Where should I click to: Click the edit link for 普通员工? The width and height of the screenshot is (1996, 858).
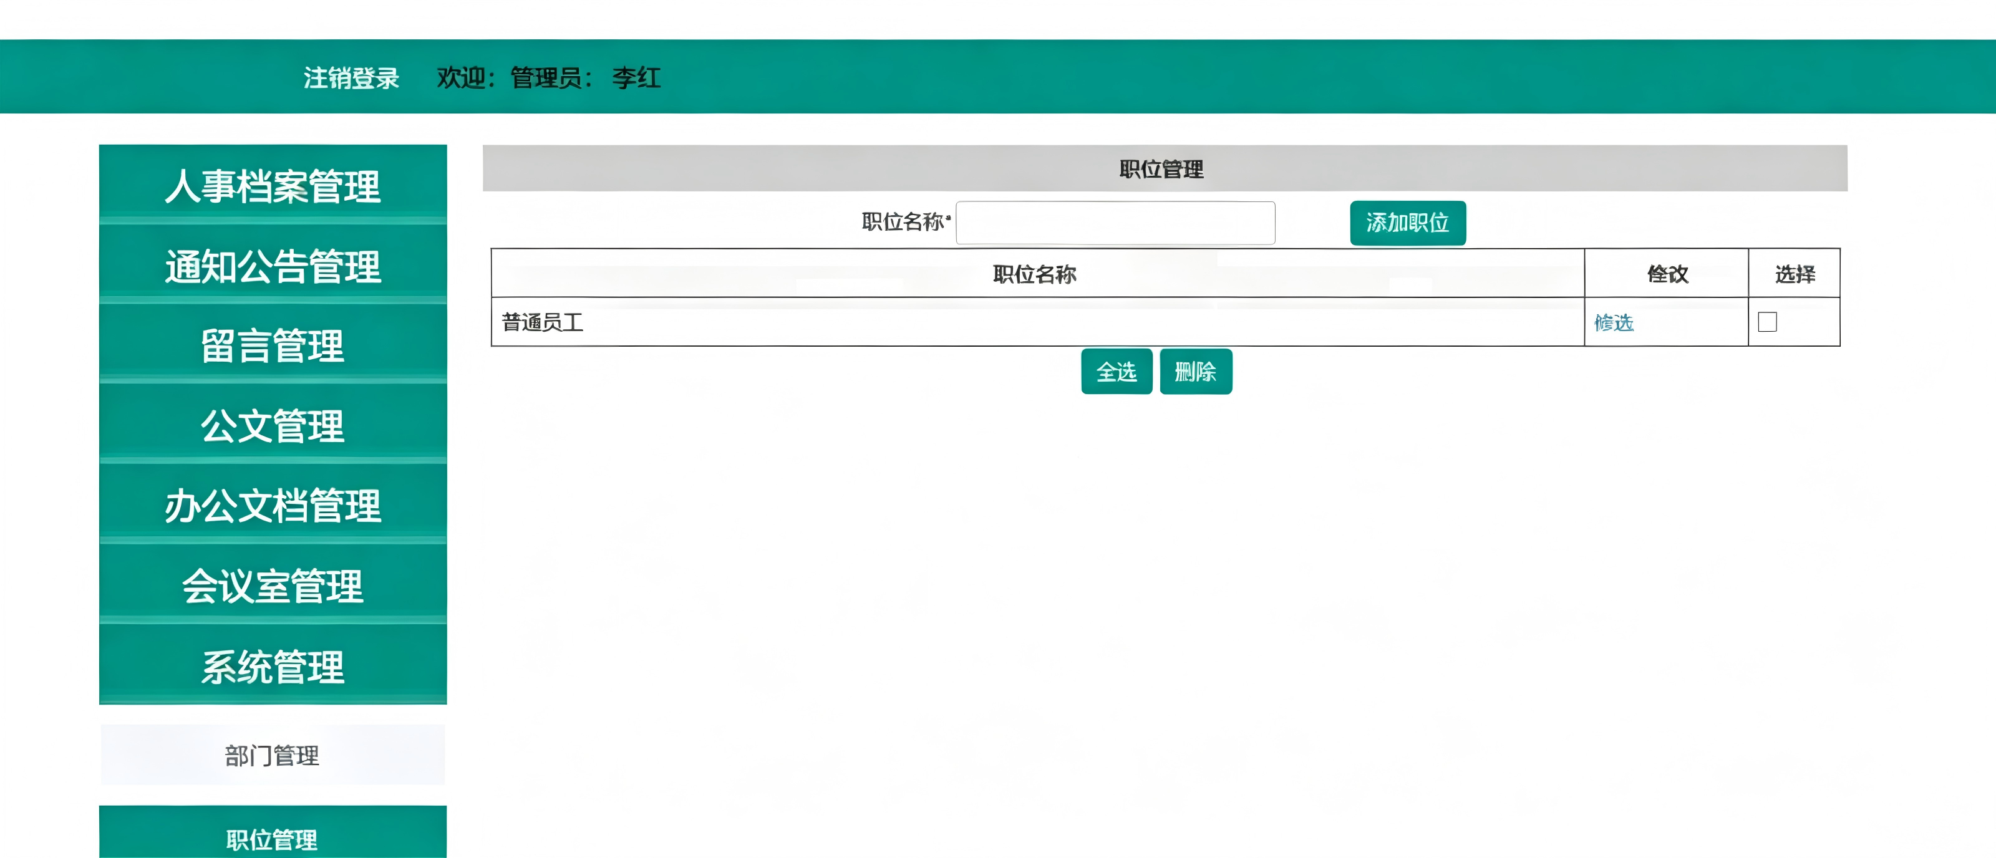coord(1613,322)
